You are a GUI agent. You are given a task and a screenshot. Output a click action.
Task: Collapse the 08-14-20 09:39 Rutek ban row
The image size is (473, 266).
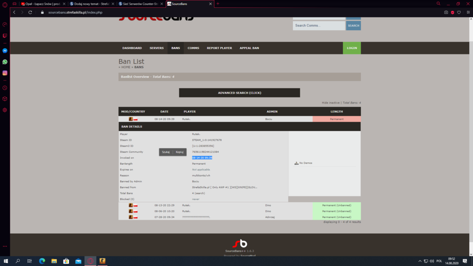point(239,119)
